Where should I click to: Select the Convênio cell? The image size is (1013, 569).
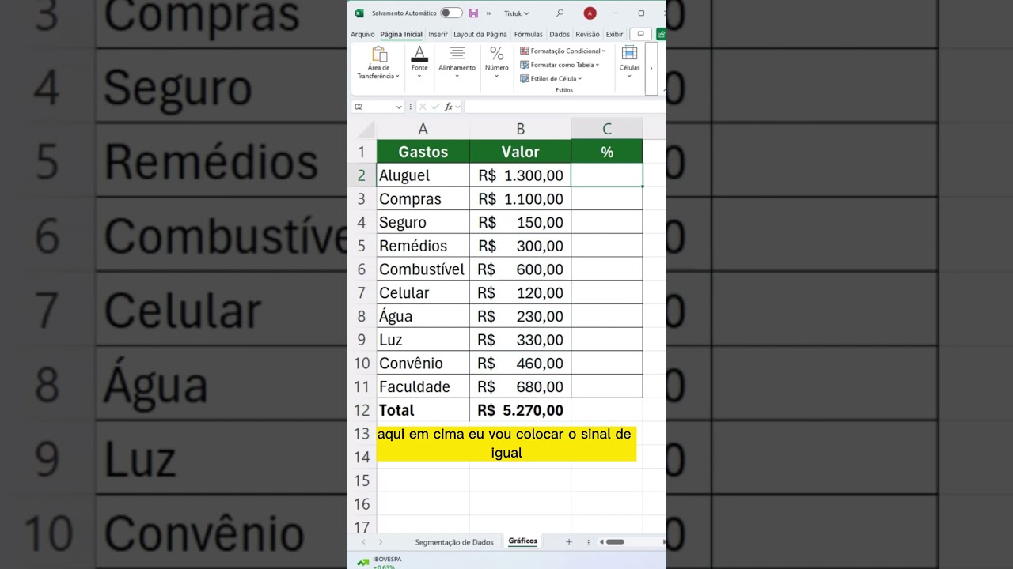[x=423, y=363]
